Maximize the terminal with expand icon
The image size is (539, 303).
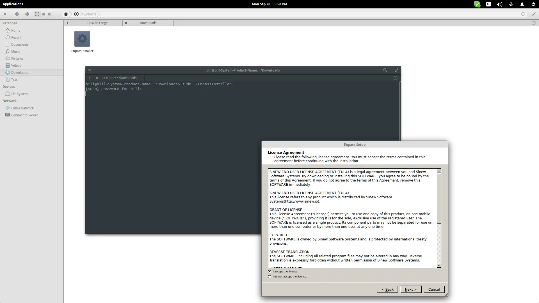(x=396, y=70)
